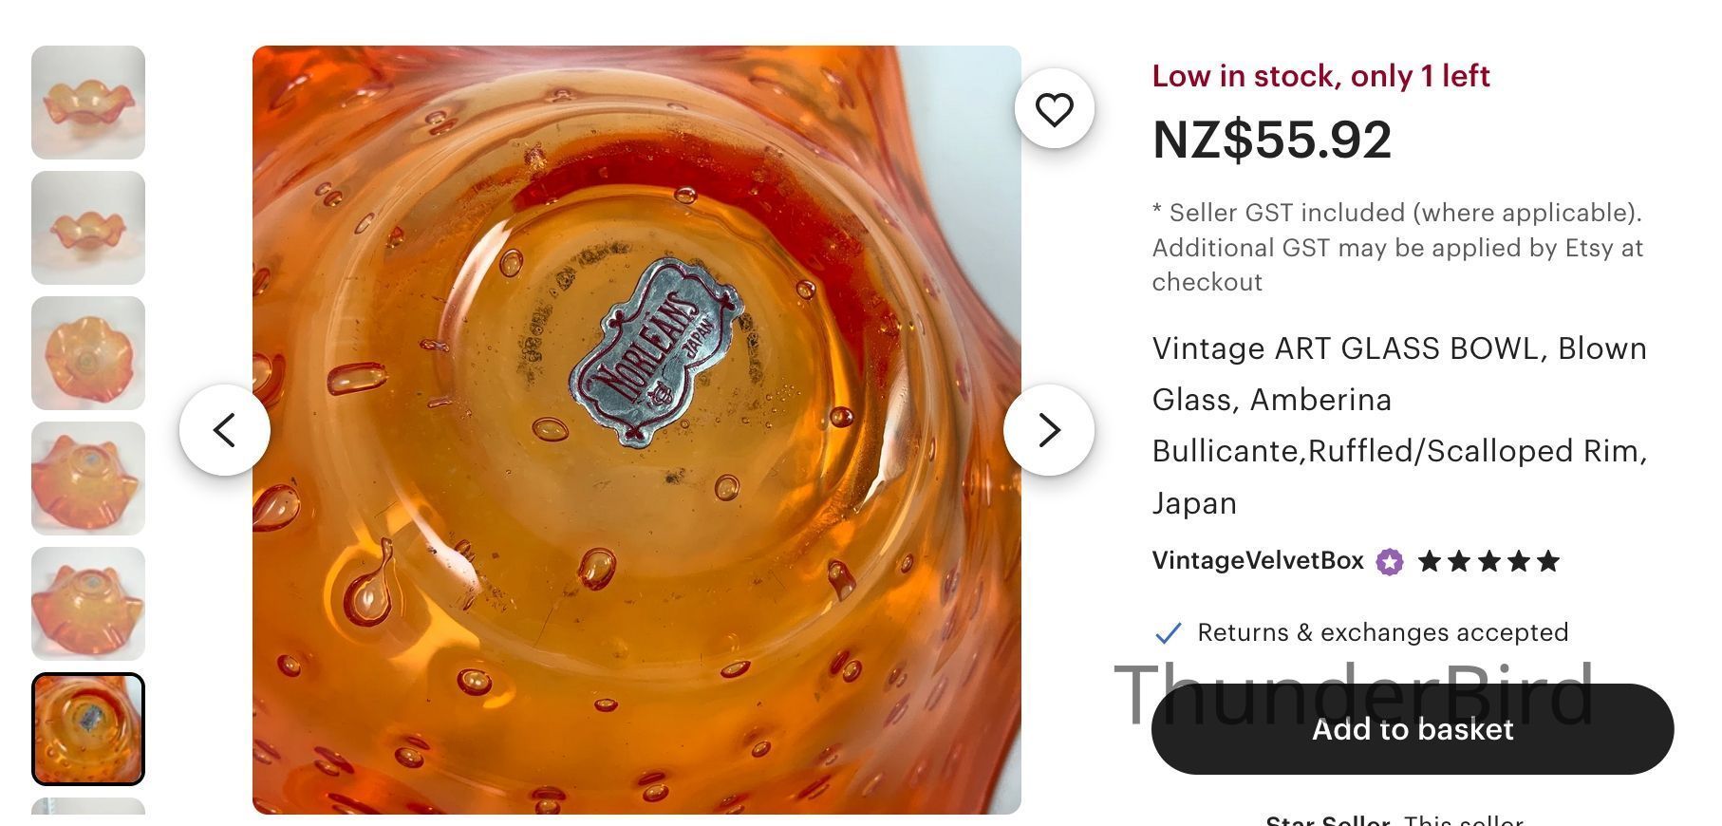Select the fifth thumbnail in the list

[88, 604]
